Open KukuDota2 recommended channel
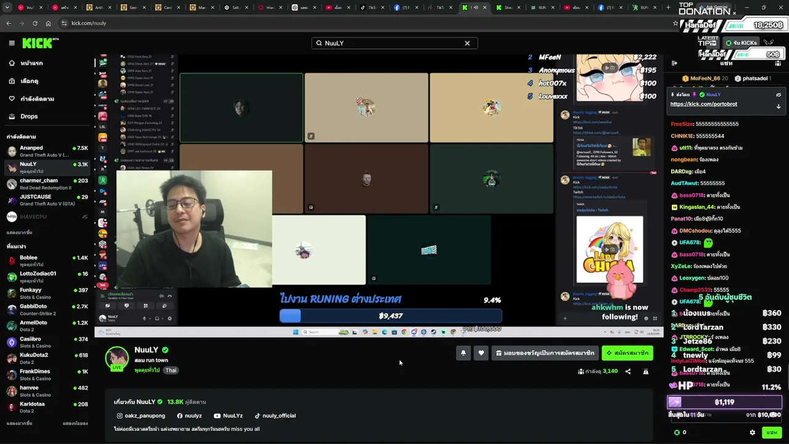Viewport: 789px width, 444px height. [x=47, y=358]
